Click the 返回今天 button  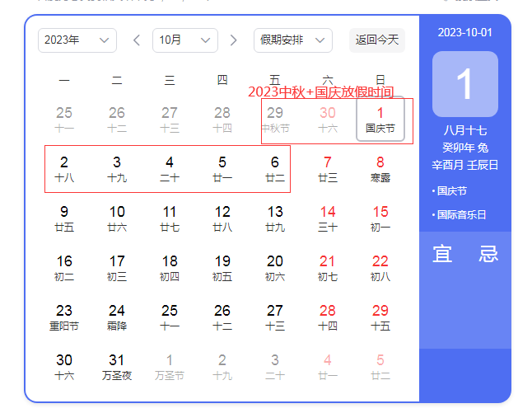point(376,40)
